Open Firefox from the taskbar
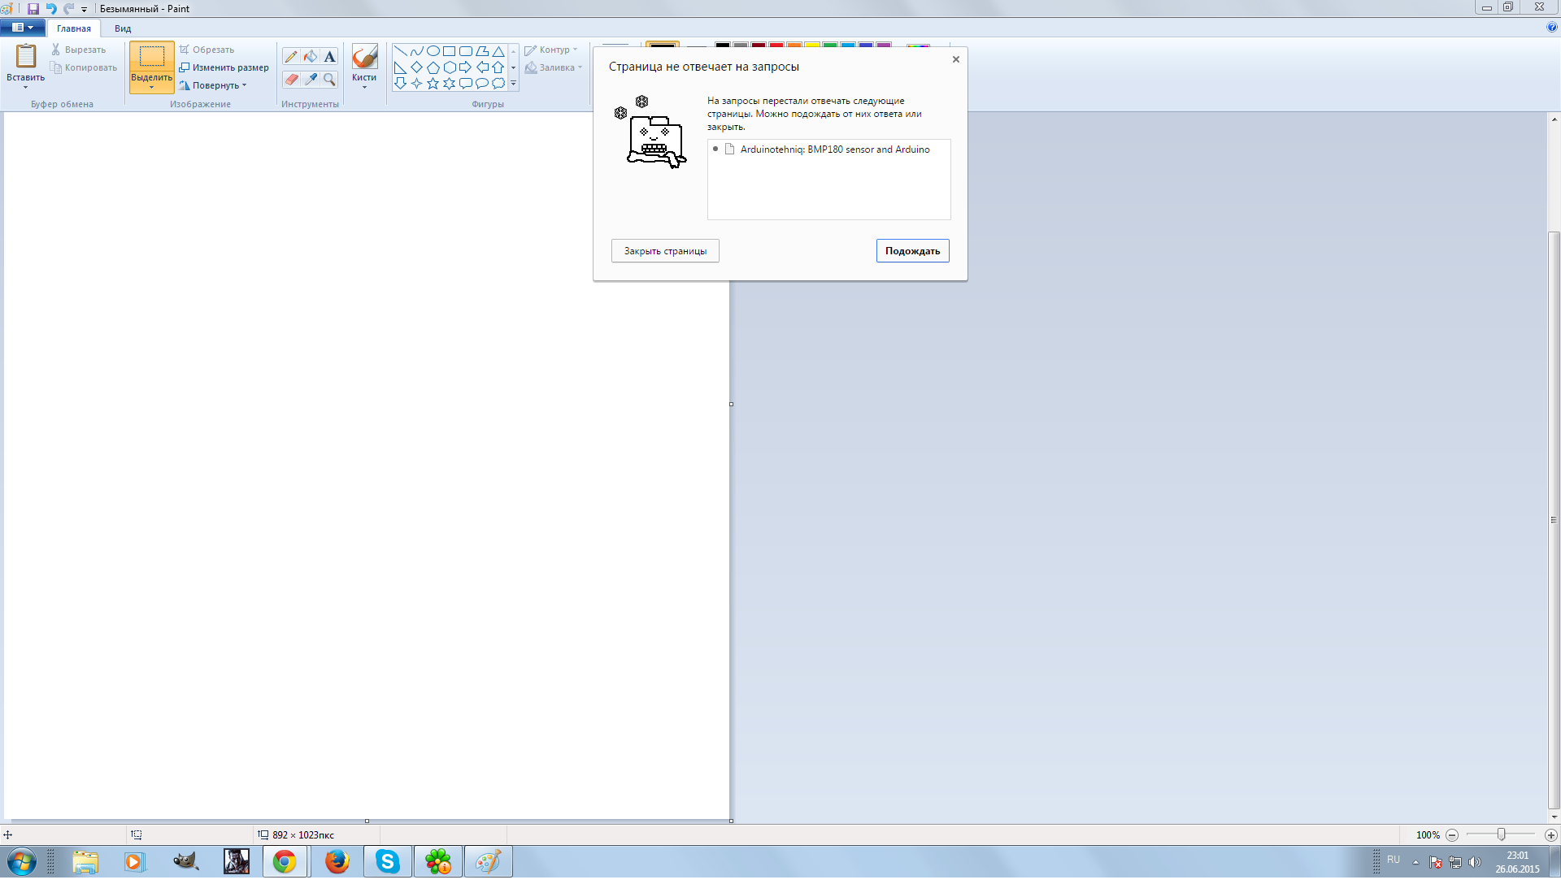1561x884 pixels. 337,861
